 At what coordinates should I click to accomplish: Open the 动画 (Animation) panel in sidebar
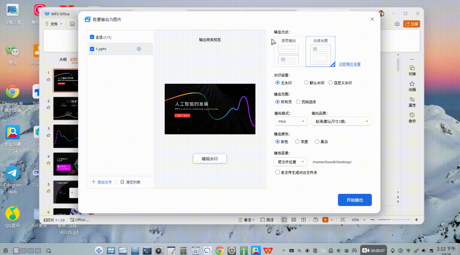(x=412, y=86)
